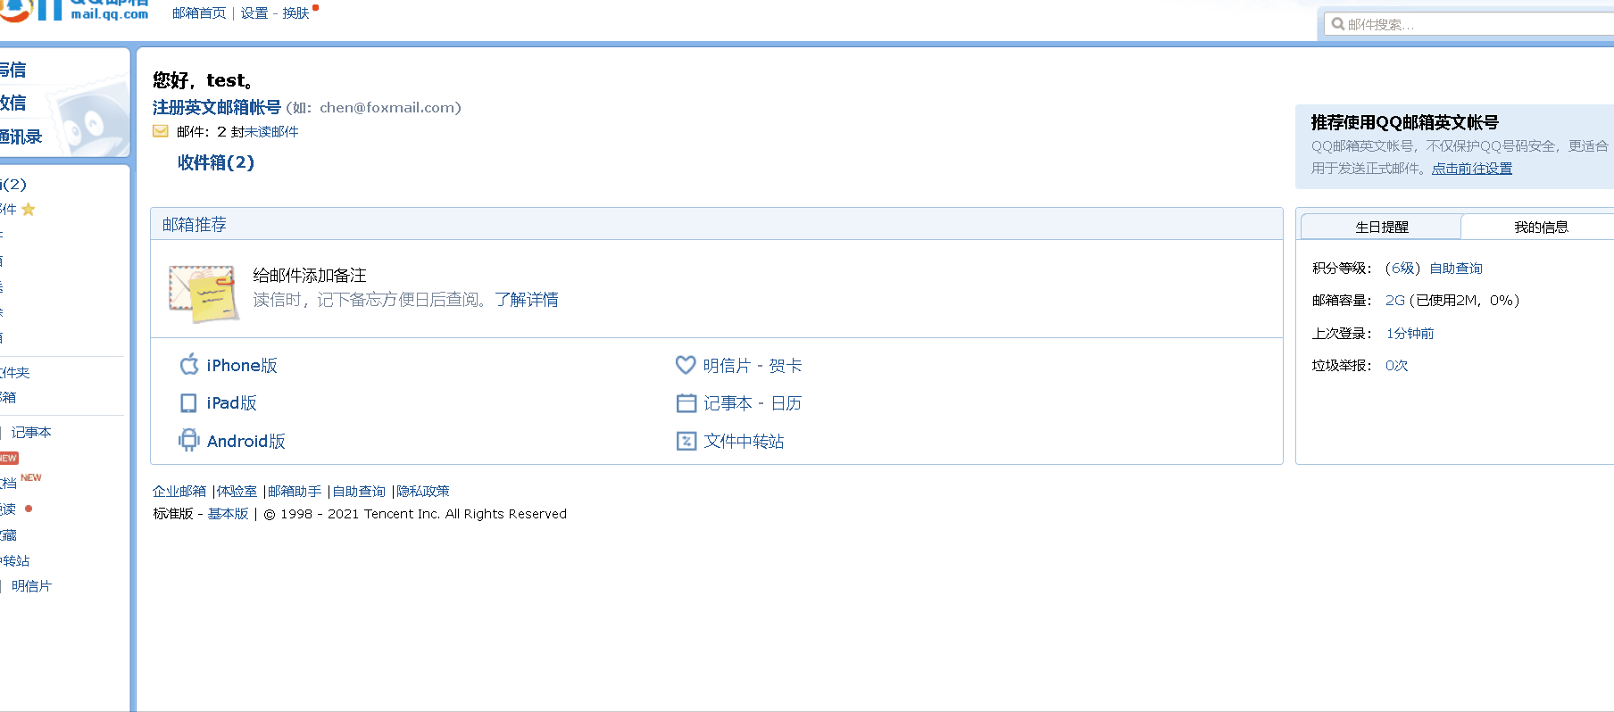Open 企业邮箱 footer link

(x=179, y=491)
